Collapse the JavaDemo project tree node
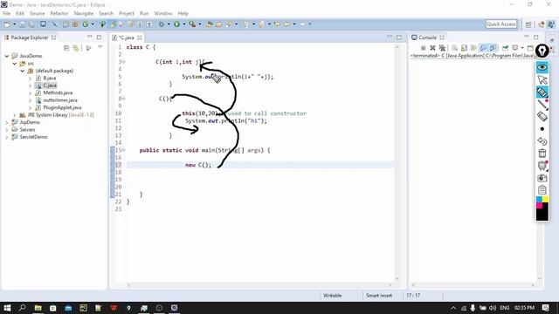The image size is (559, 314). [x=7, y=56]
